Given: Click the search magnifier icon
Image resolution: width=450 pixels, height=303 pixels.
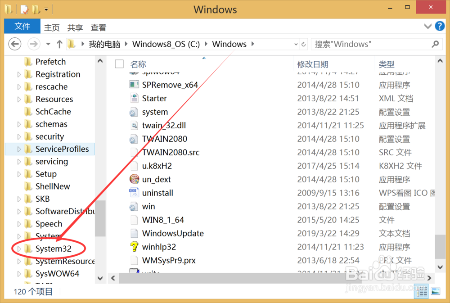Looking at the screenshot, I should pos(435,44).
